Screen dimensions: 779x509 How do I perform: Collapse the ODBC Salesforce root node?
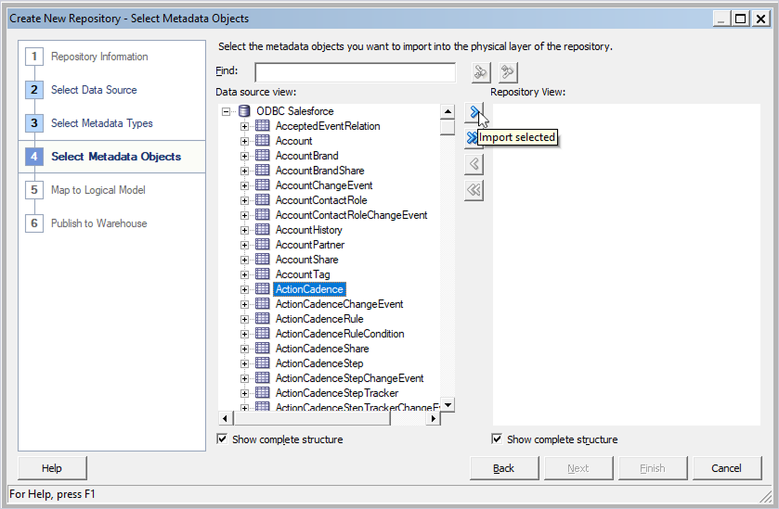click(x=227, y=111)
